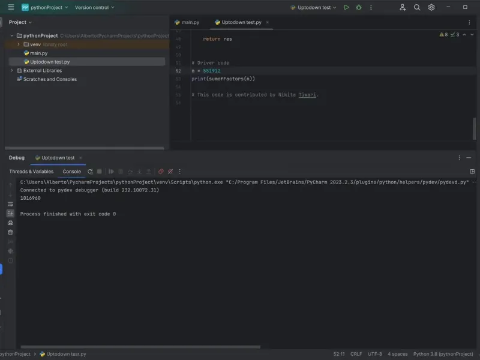
Task: Click the UTF-8 encoding in status bar
Action: click(374, 354)
